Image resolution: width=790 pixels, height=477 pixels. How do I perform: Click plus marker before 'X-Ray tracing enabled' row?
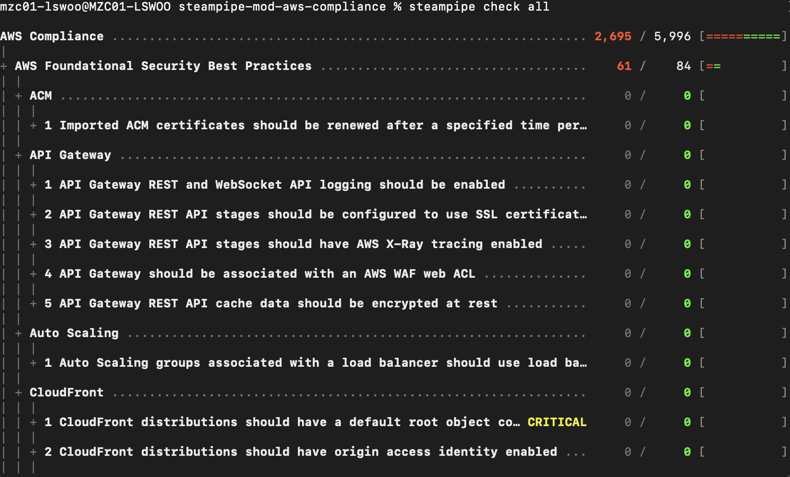33,244
